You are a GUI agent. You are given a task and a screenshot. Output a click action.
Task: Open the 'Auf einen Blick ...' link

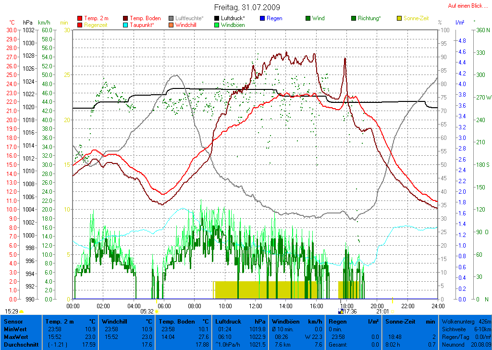click(x=465, y=6)
